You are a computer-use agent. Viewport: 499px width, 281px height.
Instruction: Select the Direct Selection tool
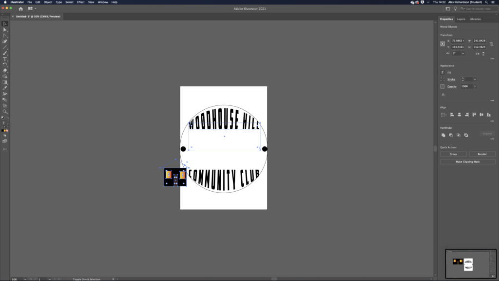(5, 30)
